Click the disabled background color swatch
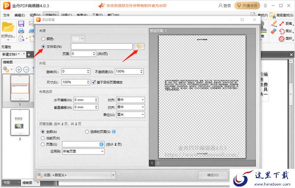The height and width of the screenshot is (188, 295). point(76,38)
